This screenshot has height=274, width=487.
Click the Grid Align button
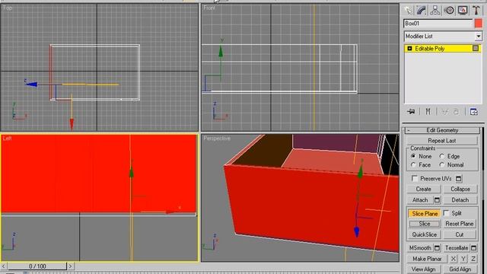tap(460, 269)
